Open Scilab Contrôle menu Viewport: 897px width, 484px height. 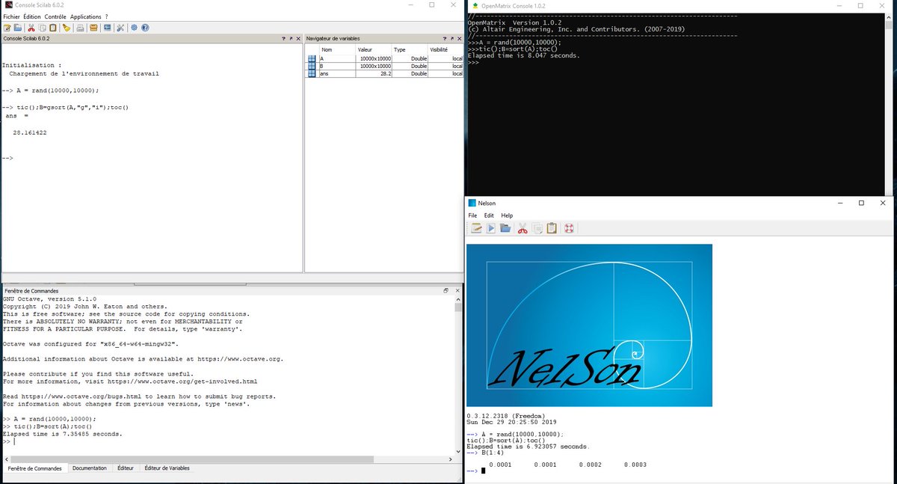[x=55, y=16]
